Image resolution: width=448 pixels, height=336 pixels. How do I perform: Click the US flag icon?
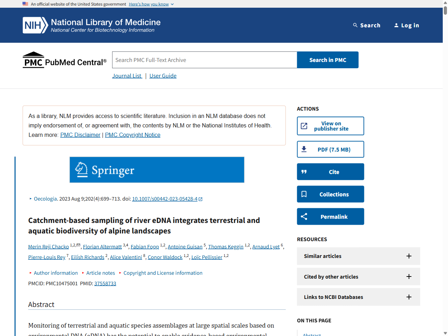click(x=25, y=4)
